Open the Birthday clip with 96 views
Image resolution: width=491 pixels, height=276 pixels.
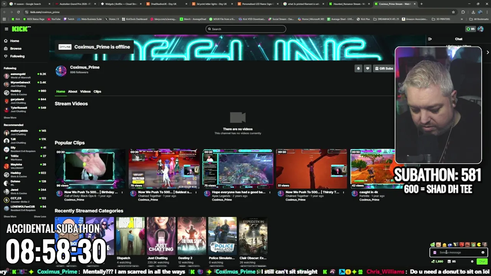pos(90,169)
